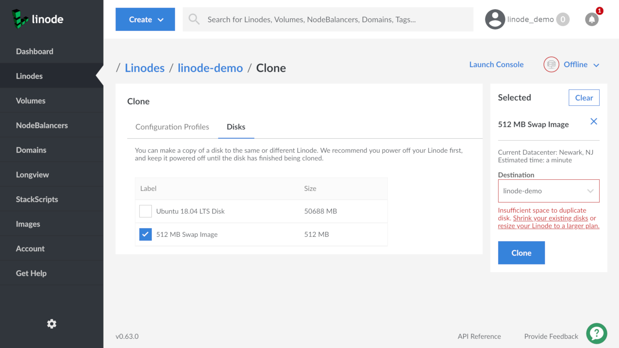This screenshot has height=348, width=619.
Task: Switch to the Configuration Profiles tab
Action: tap(172, 127)
